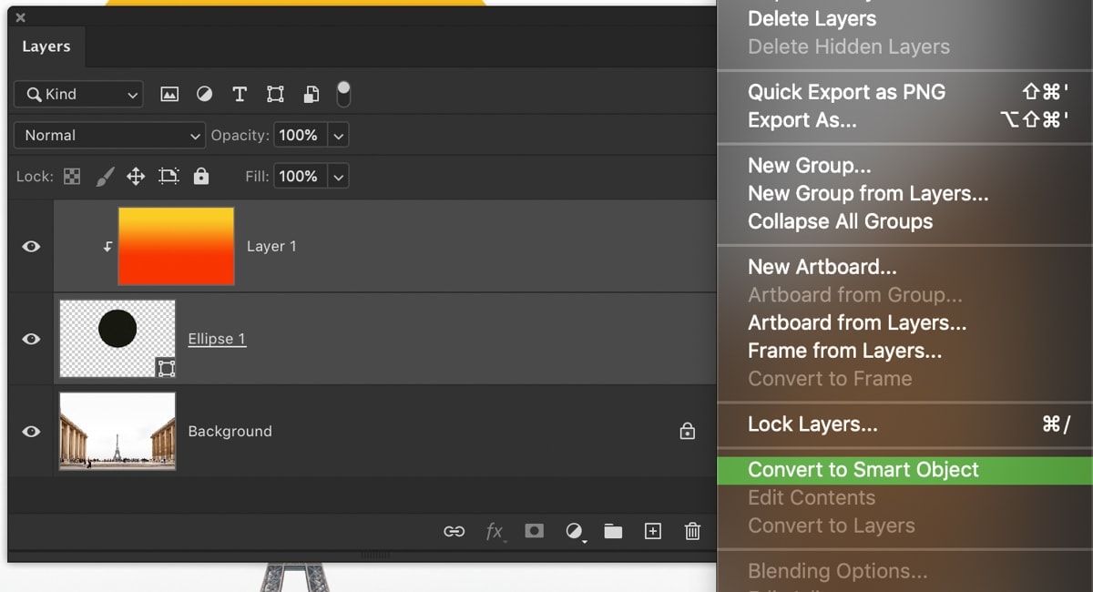
Task: Click the Layer 1 gradient thumbnail
Action: tap(176, 246)
